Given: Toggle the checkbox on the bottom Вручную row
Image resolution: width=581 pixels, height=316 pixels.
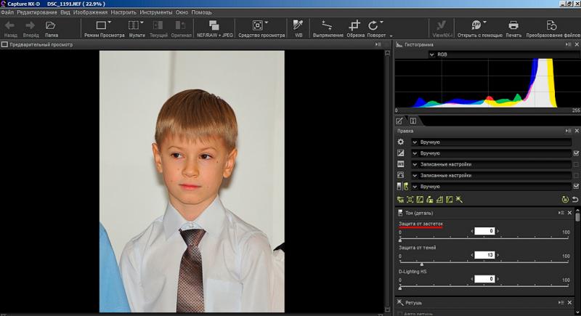Looking at the screenshot, I should [x=576, y=187].
